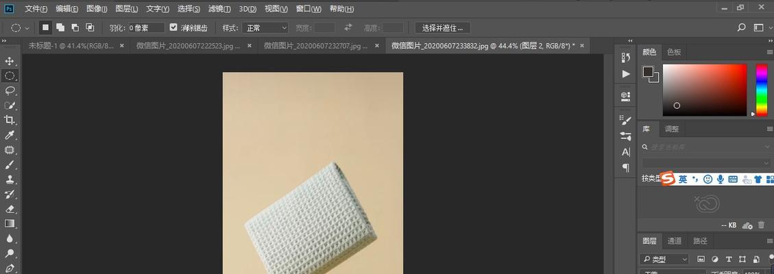Select the Quick Selection tool
This screenshot has height=274, width=774.
click(x=10, y=105)
